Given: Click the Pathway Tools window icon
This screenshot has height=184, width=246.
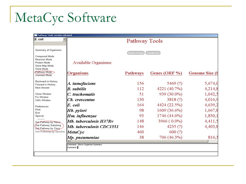Looking at the screenshot, I should coord(36,35).
